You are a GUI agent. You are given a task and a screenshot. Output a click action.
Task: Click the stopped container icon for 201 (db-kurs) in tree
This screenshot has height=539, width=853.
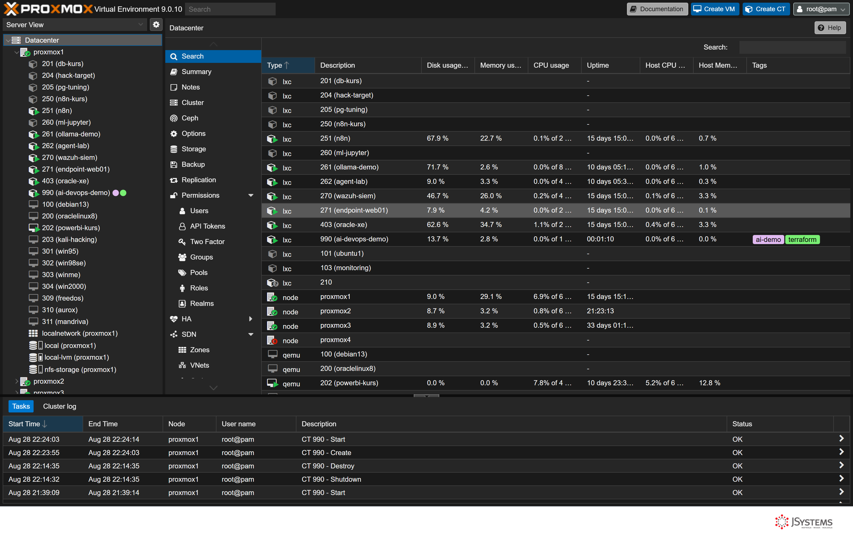tap(33, 64)
